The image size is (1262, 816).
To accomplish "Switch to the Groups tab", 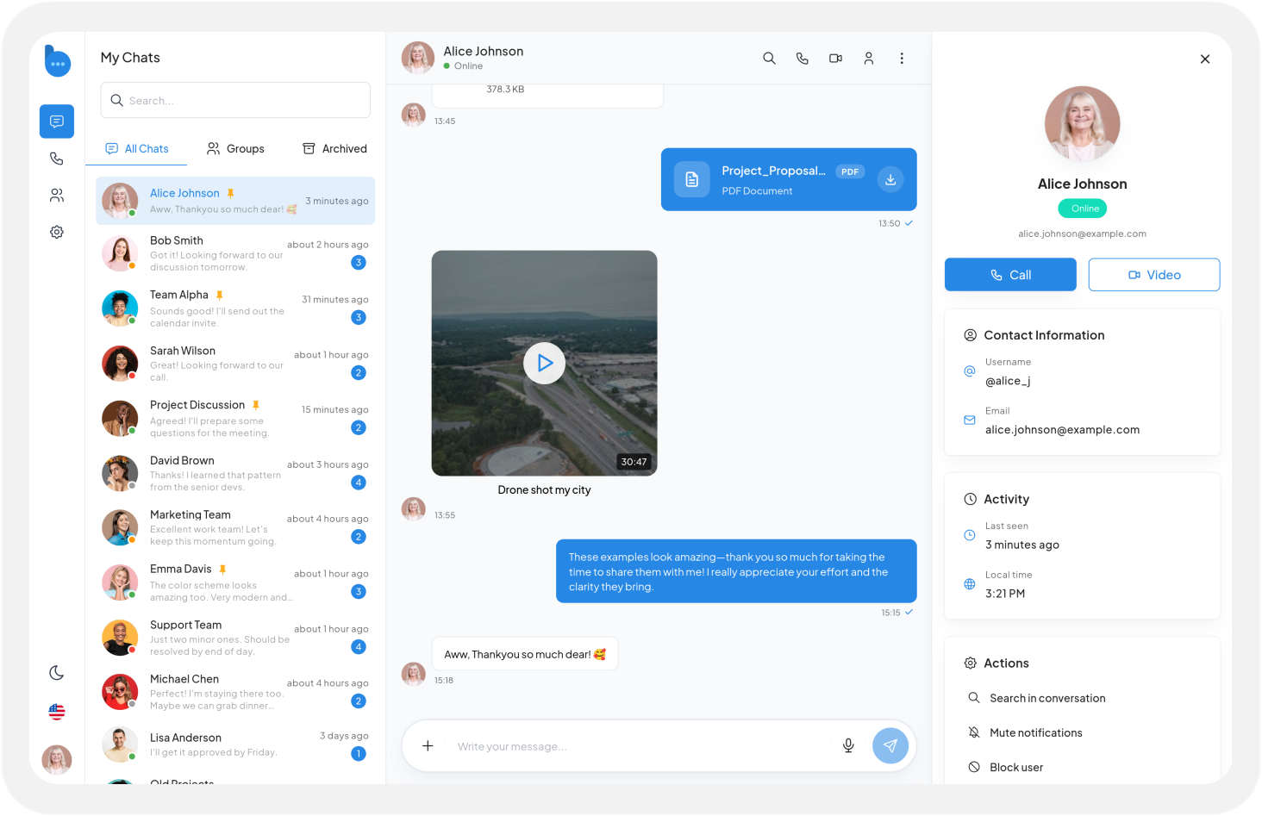I will (x=235, y=149).
